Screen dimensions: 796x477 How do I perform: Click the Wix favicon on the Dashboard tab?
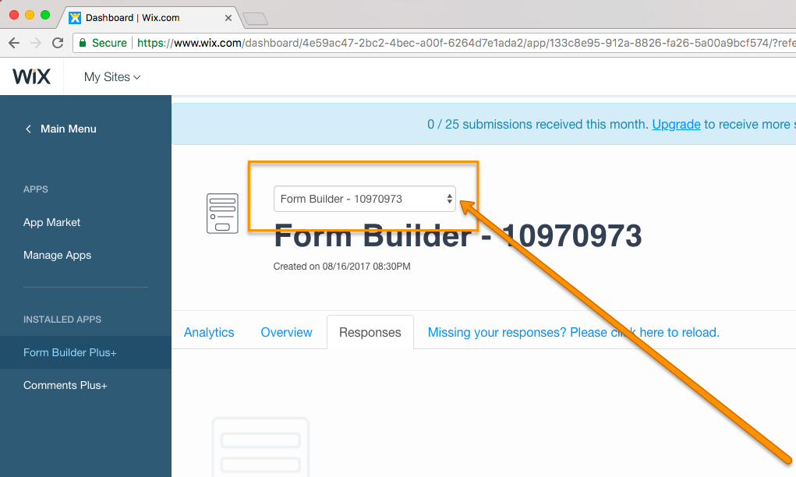tap(75, 18)
